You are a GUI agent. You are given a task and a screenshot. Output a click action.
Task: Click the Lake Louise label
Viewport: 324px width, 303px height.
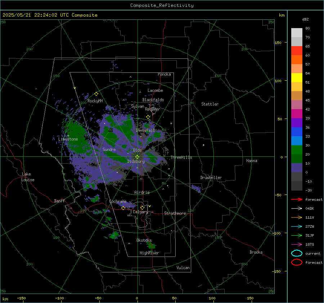pos(28,177)
